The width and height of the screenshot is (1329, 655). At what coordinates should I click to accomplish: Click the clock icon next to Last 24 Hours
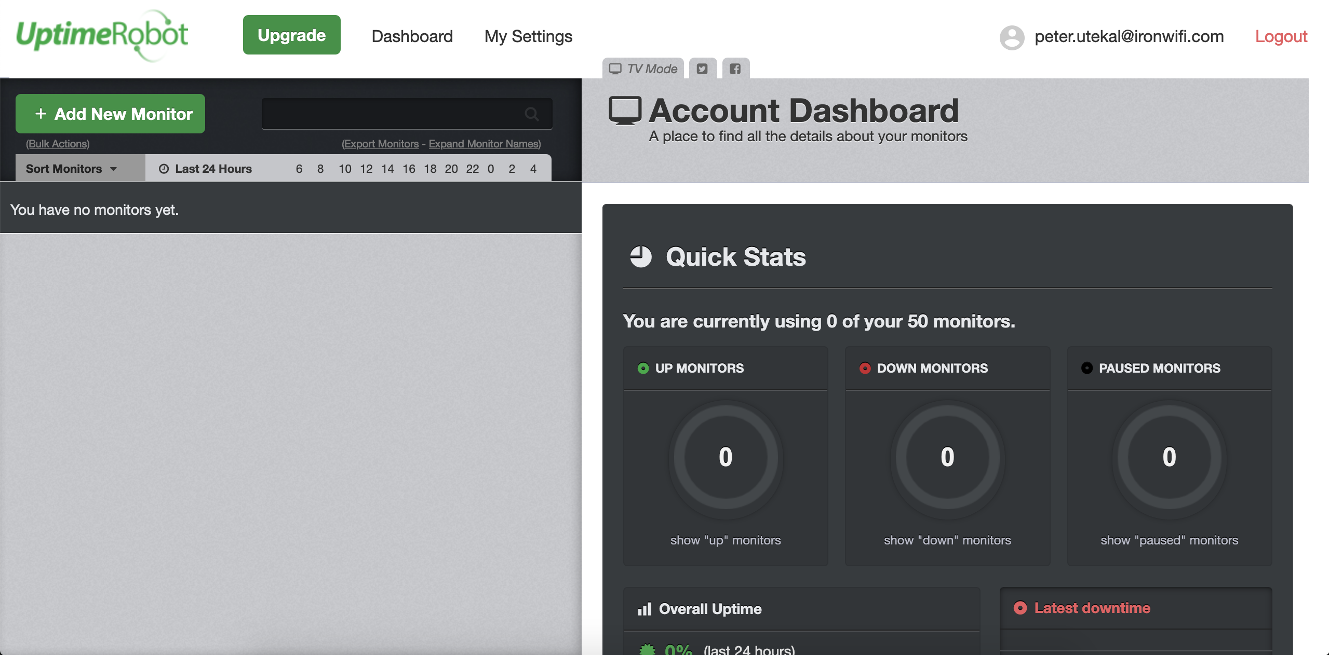164,168
